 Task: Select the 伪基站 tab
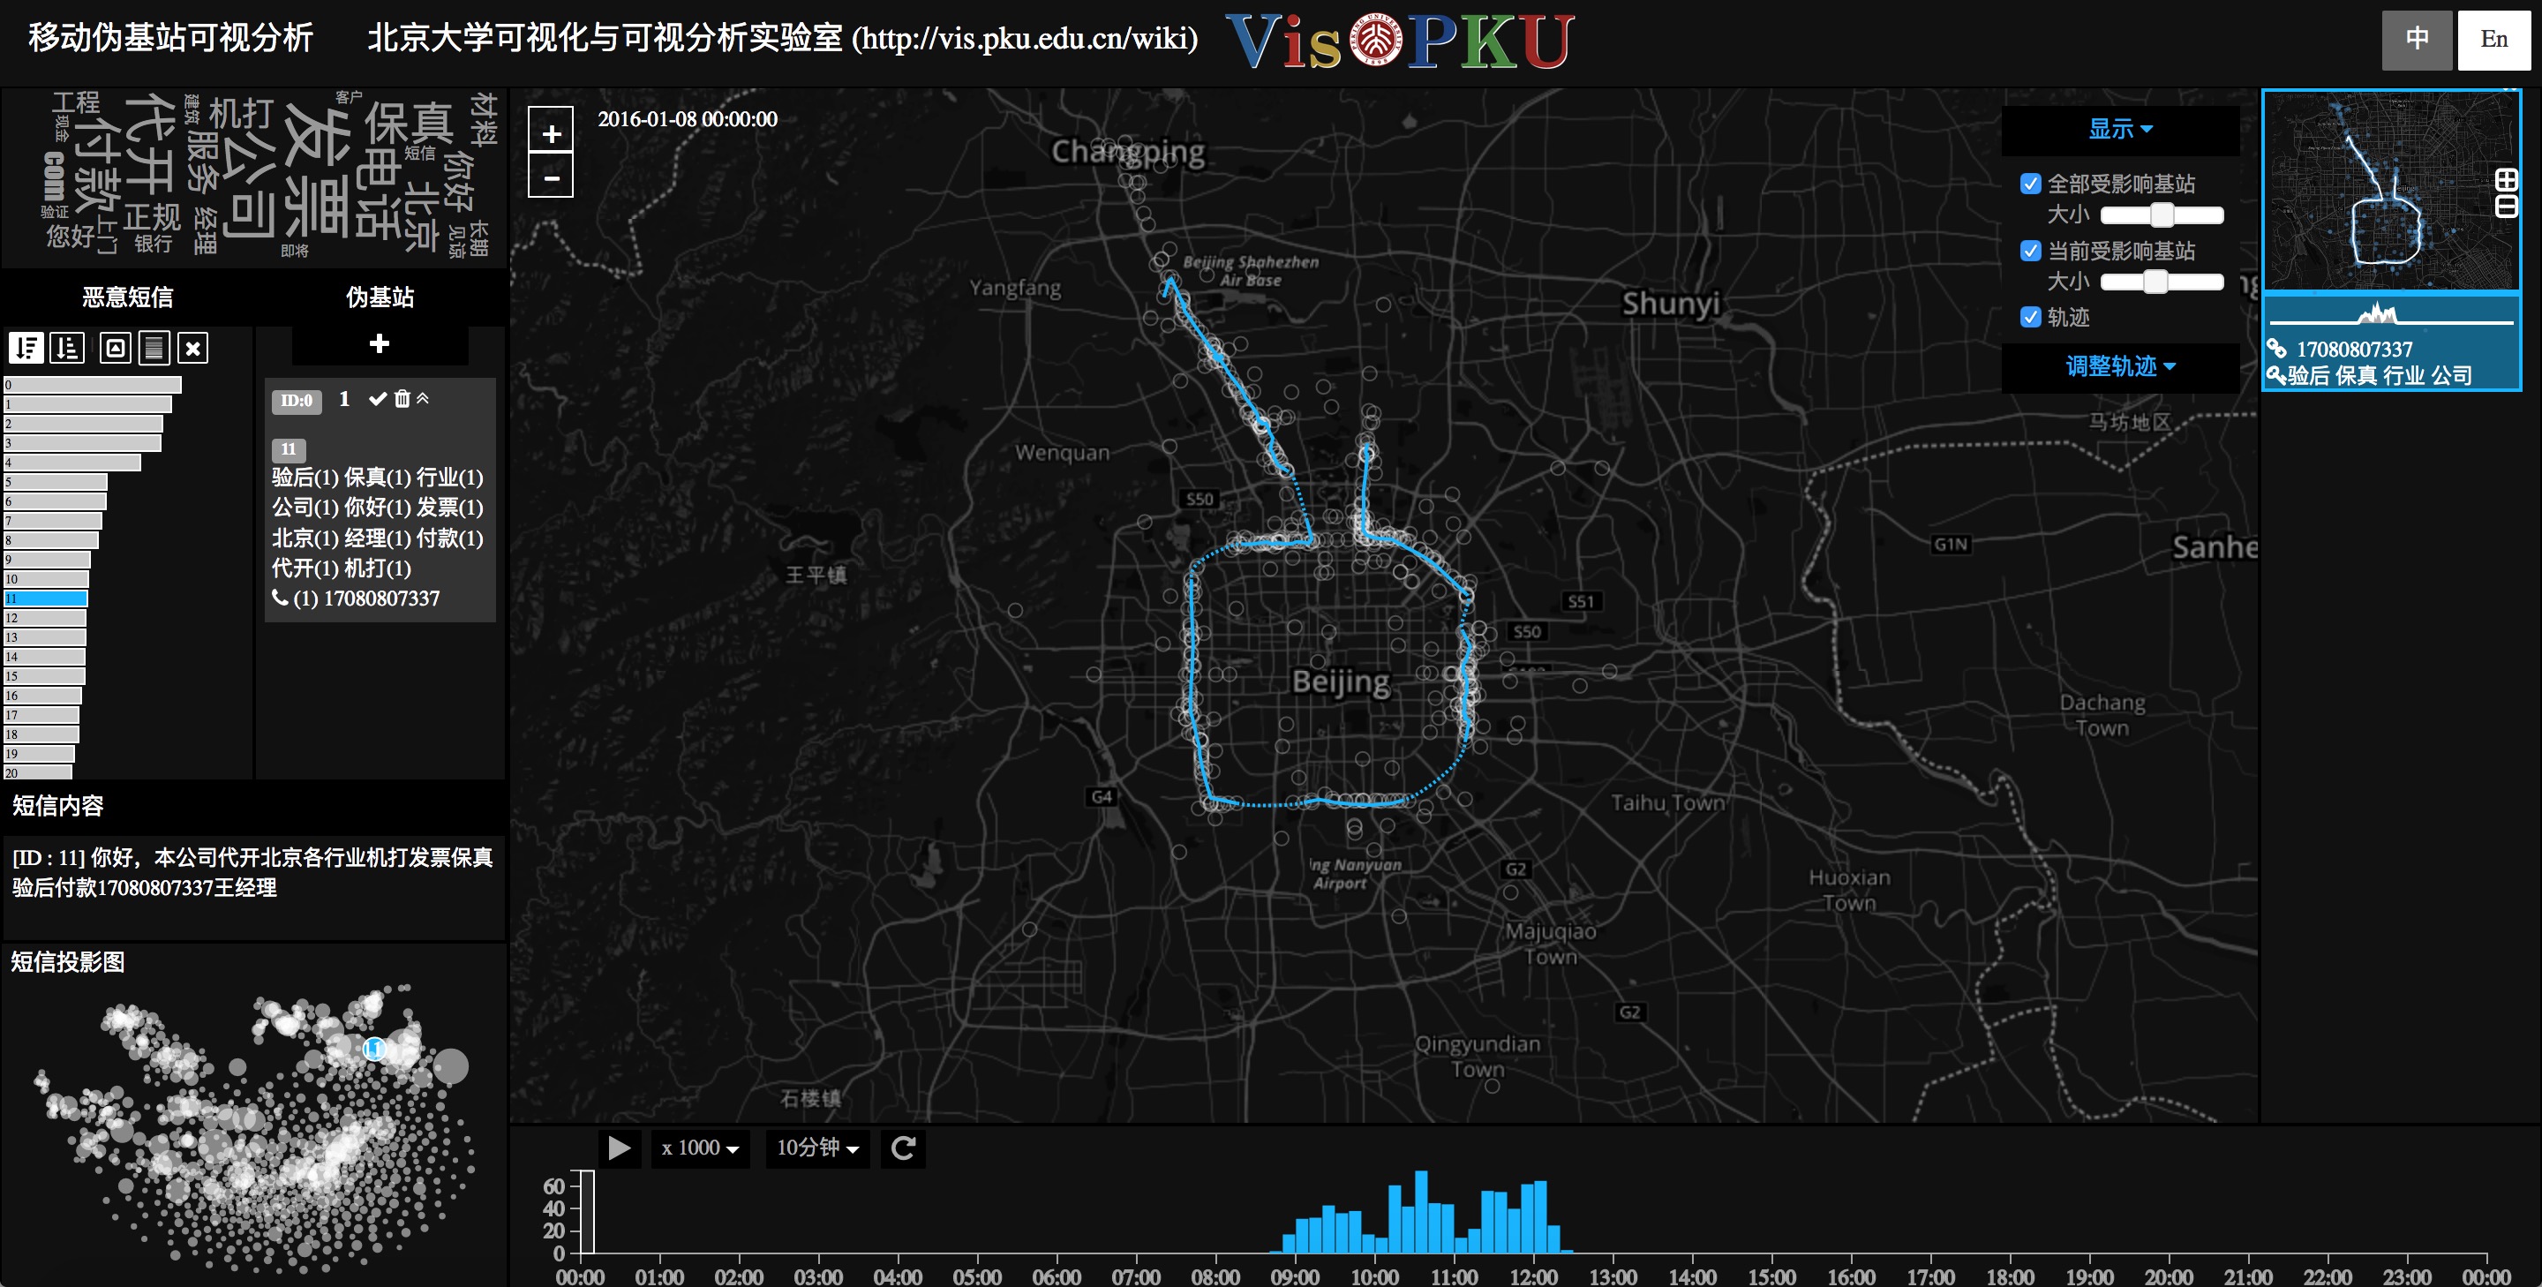pos(380,297)
